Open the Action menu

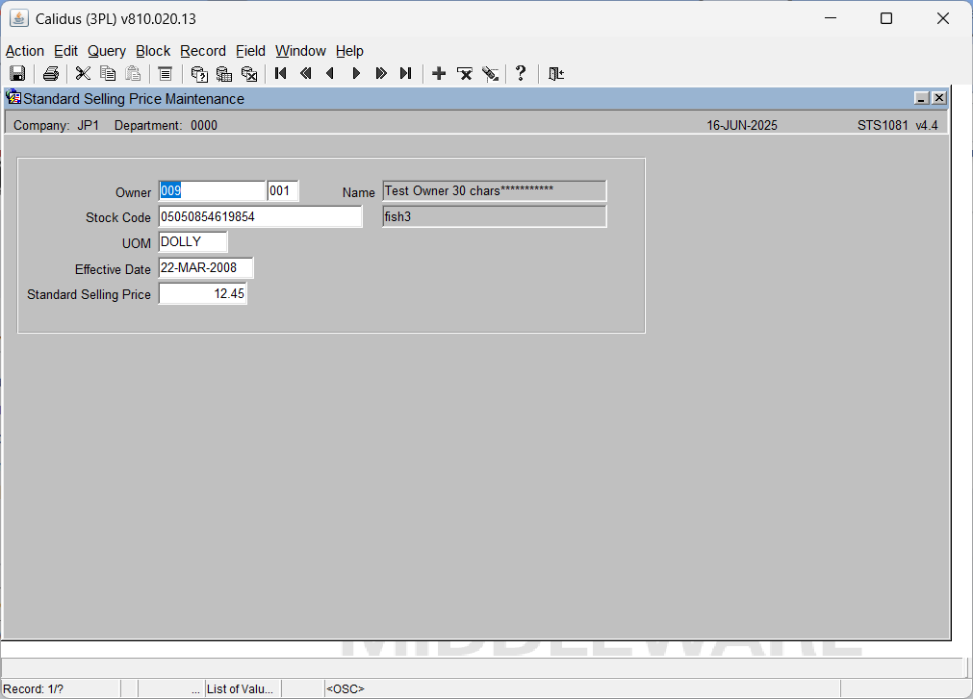pos(25,51)
